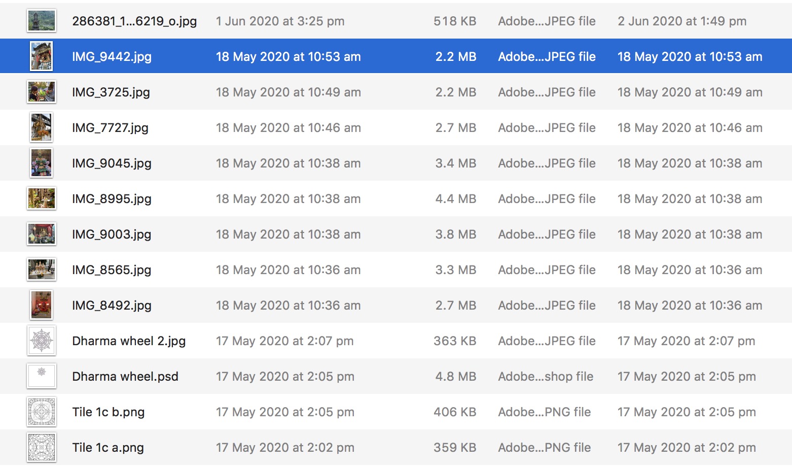
Task: Select file name IMG_9045.jpg
Action: point(112,163)
